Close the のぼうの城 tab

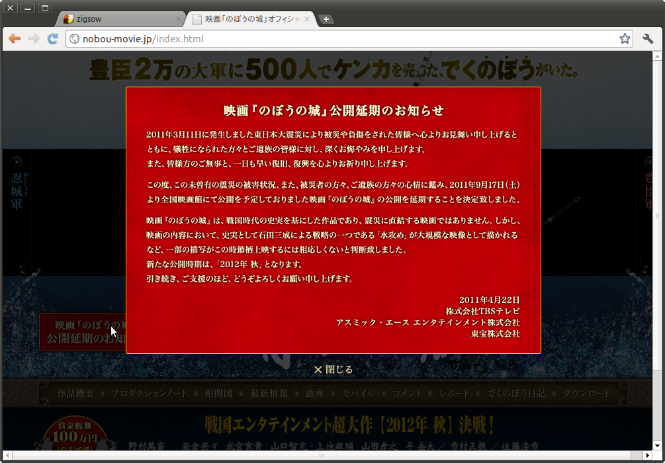click(306, 19)
